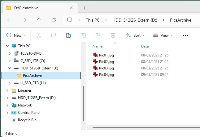Screen dimensions: 200x137
Task: Open the Sort dropdown menu
Action: [135, 35]
